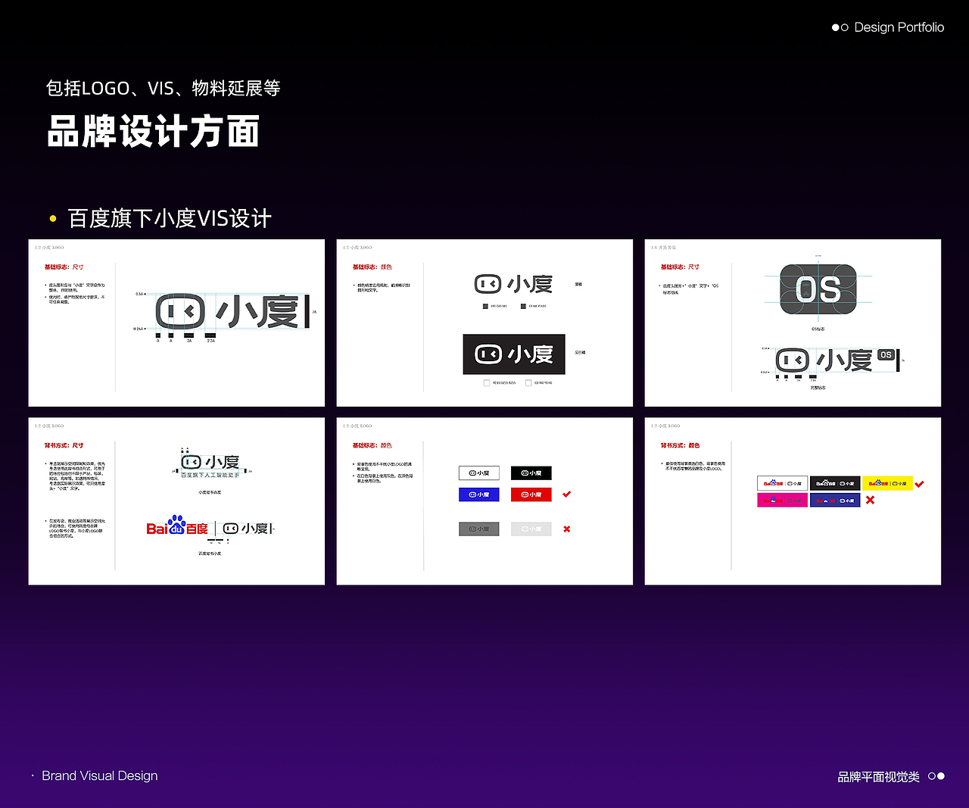Click the Design Portfolio header text
Viewport: 969px width, 808px height.
899,27
